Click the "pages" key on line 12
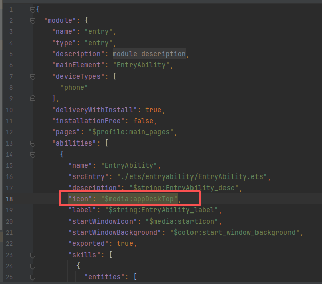322x284 pixels. point(66,132)
